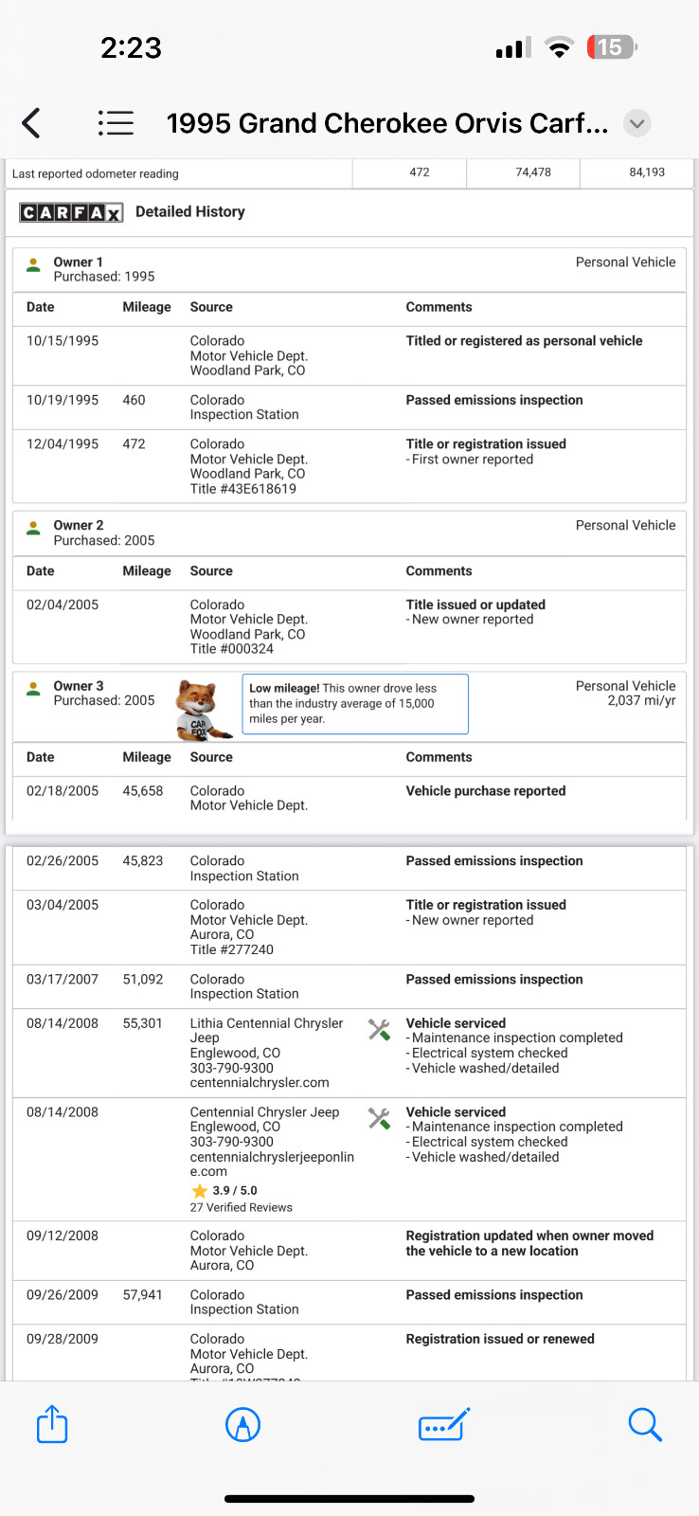
Task: Tap the share icon in bottom toolbar
Action: [52, 1424]
